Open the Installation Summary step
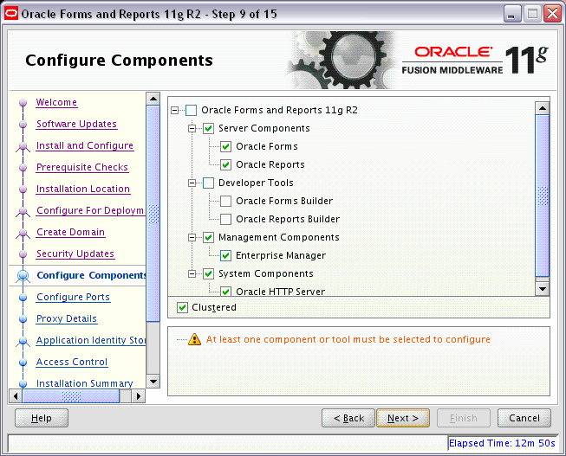The width and height of the screenshot is (566, 456). pos(84,383)
